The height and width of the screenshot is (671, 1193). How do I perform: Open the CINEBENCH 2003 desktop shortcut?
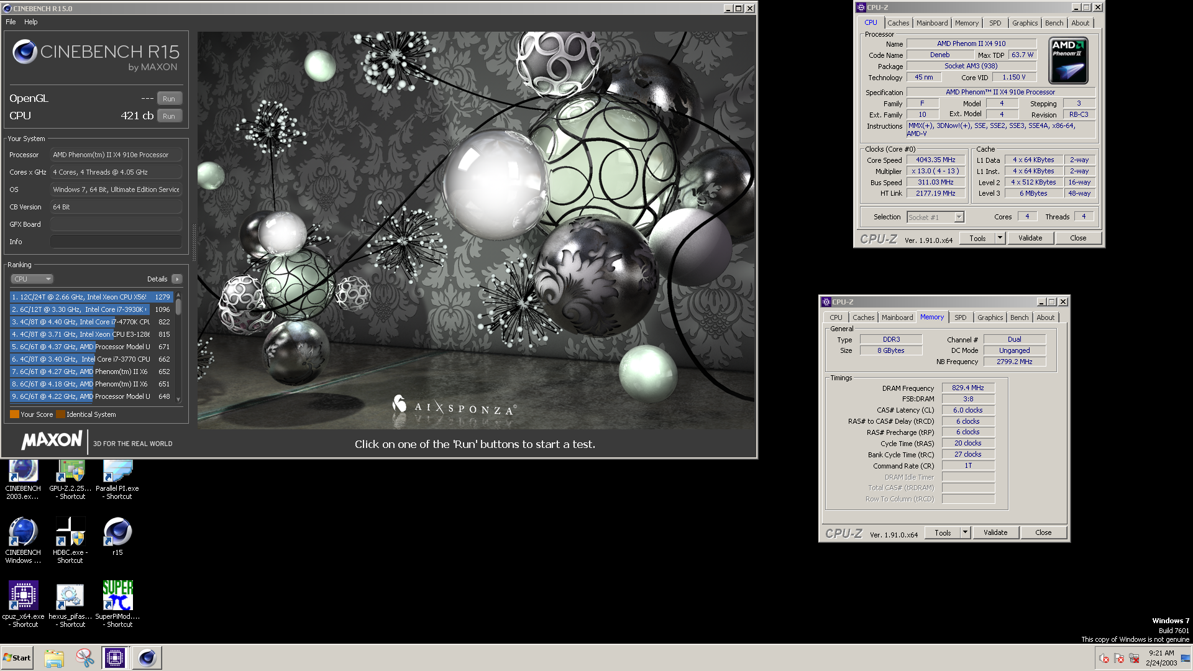tap(23, 478)
